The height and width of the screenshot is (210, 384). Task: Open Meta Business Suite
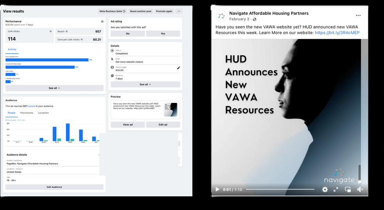tap(113, 11)
